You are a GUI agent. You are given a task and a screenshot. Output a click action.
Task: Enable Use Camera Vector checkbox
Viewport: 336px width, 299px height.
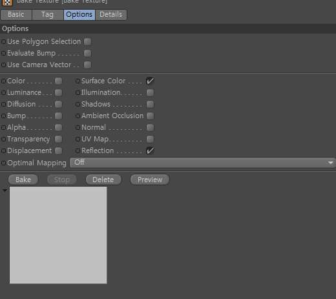coord(87,65)
